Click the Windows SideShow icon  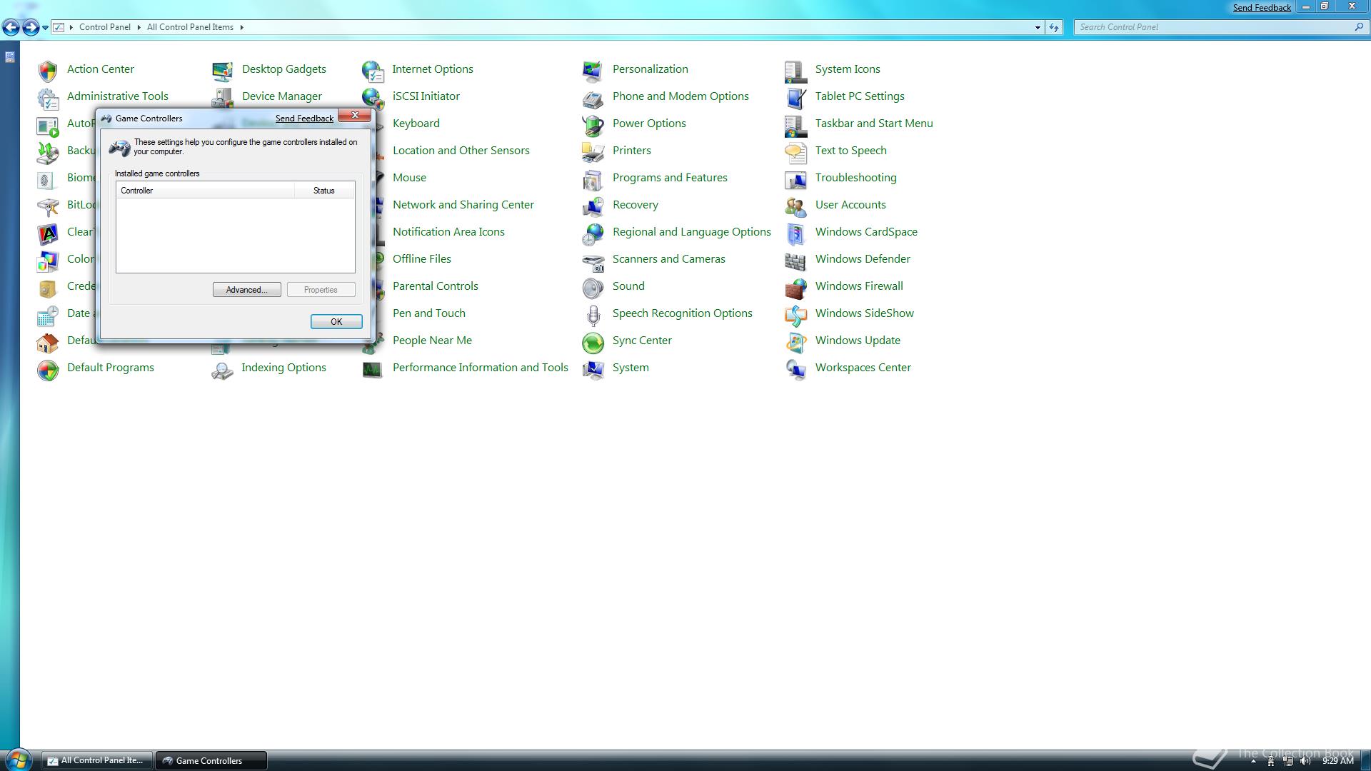795,314
